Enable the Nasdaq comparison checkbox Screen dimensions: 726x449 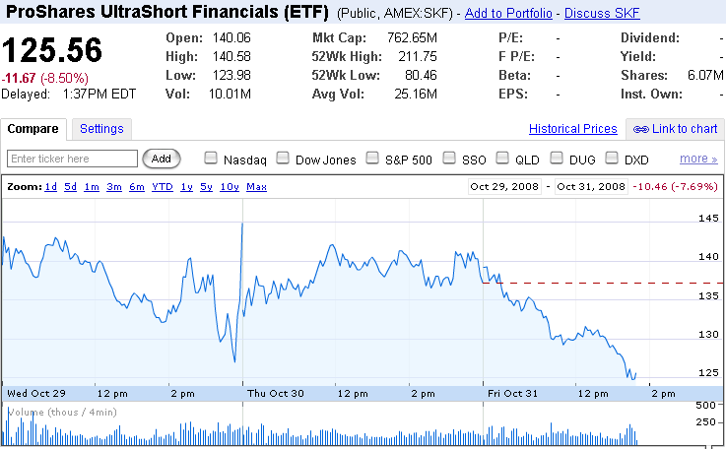[x=210, y=158]
